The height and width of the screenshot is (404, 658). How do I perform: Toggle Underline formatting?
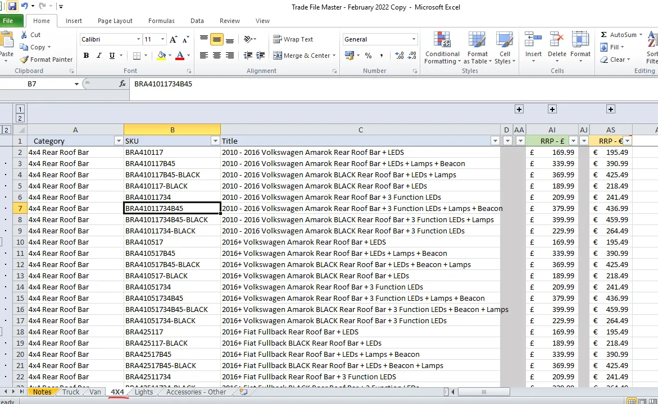point(112,56)
